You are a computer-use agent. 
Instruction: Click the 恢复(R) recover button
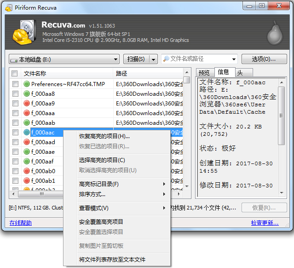point(264,208)
